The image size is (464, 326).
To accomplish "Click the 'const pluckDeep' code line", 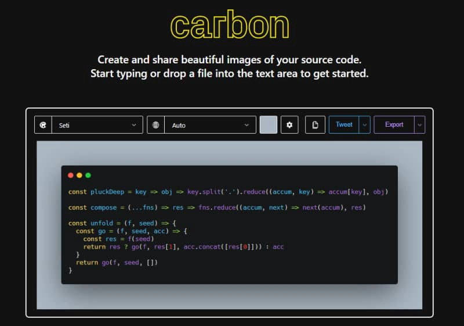I will 228,192.
